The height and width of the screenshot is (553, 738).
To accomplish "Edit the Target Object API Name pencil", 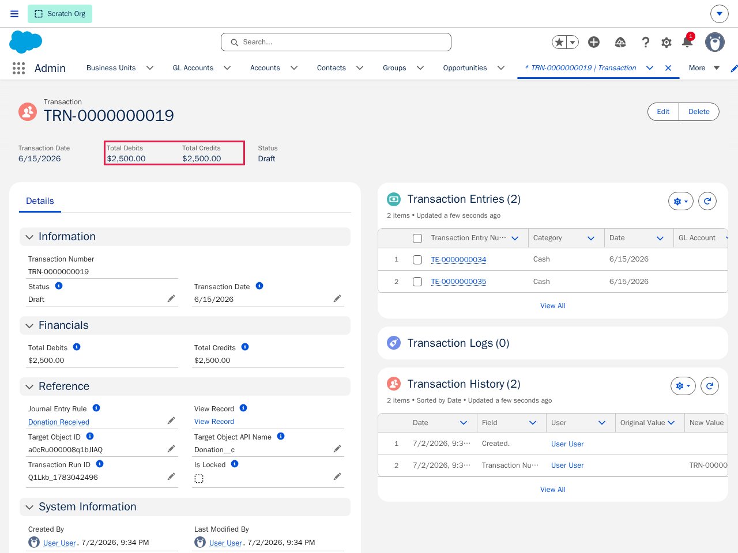I will 337,449.
